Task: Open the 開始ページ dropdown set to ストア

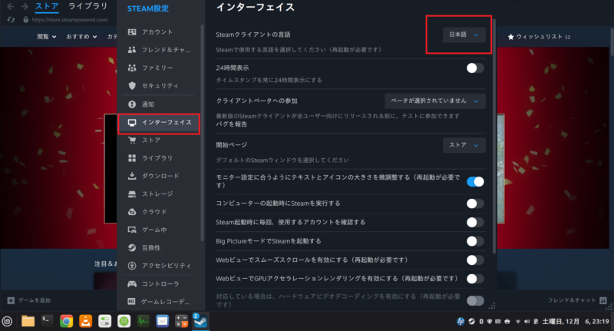Action: pyautogui.click(x=464, y=144)
